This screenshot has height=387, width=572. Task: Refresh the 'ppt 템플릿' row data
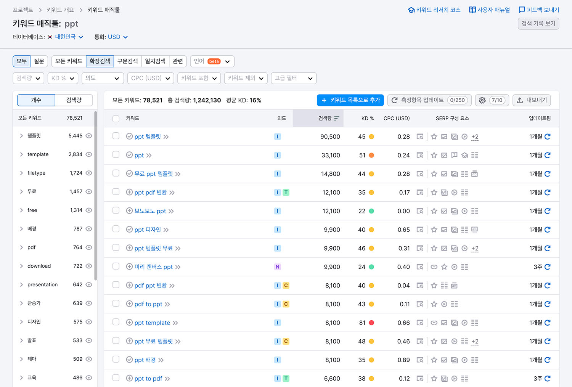point(547,136)
